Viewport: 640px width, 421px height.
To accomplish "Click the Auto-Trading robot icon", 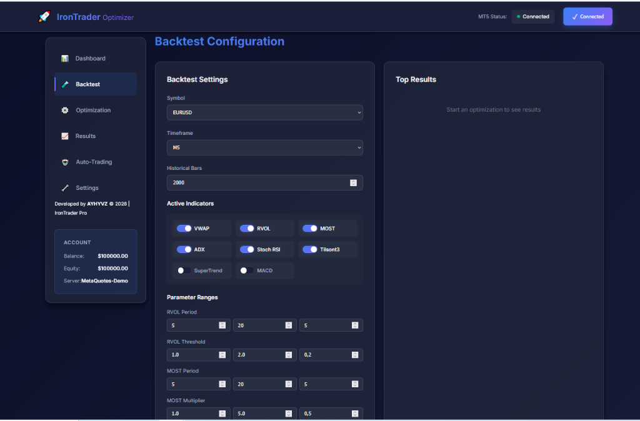I will pos(64,162).
